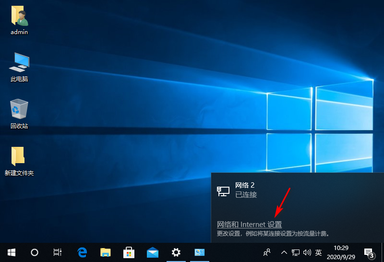Click the Settings gear in taskbar

point(176,252)
